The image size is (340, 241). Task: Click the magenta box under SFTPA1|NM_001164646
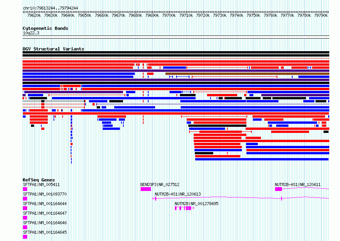[x=25, y=227]
